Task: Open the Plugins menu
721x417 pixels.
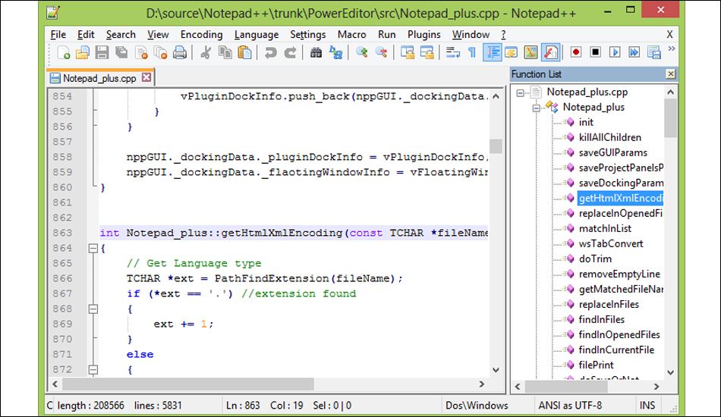Action: pos(423,34)
